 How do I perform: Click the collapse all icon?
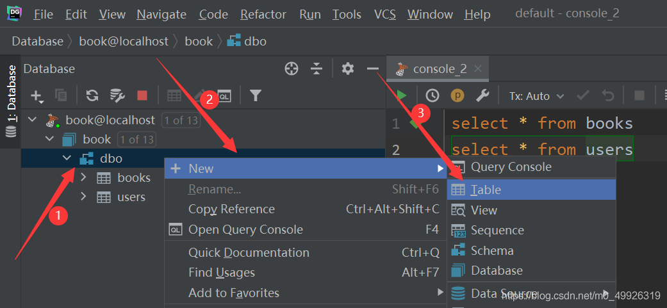pos(316,69)
